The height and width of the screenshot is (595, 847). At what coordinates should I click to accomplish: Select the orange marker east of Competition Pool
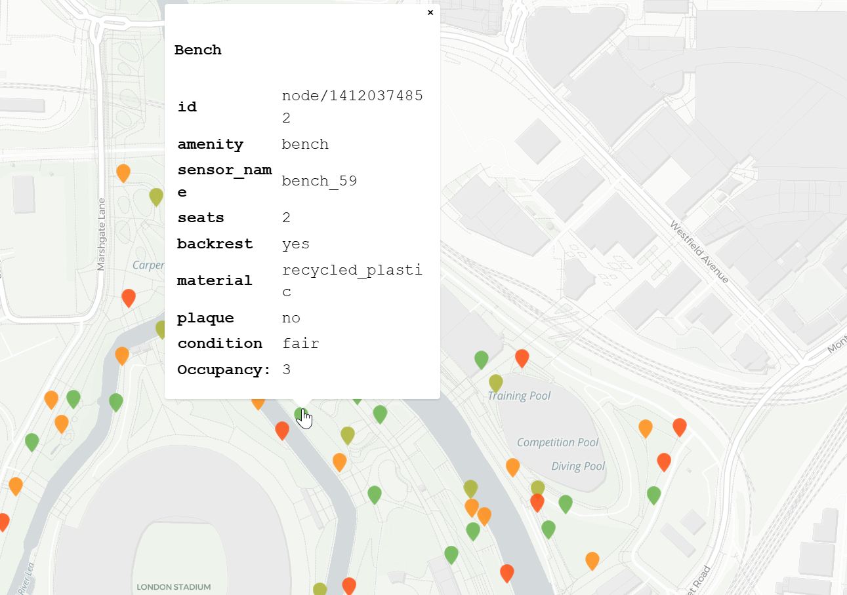[x=646, y=429]
